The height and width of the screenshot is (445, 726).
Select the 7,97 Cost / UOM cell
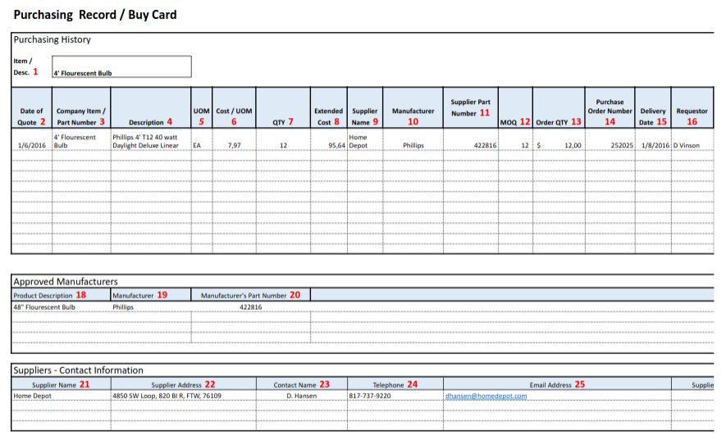pos(234,145)
